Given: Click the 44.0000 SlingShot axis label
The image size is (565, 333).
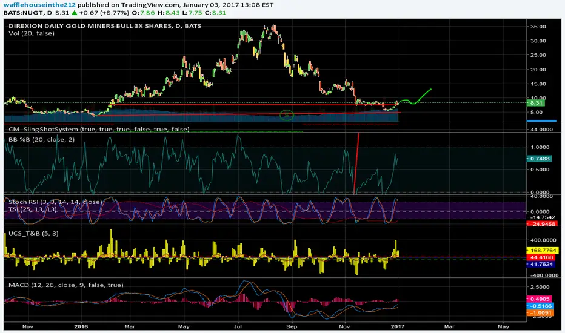Looking at the screenshot, I should pos(541,129).
